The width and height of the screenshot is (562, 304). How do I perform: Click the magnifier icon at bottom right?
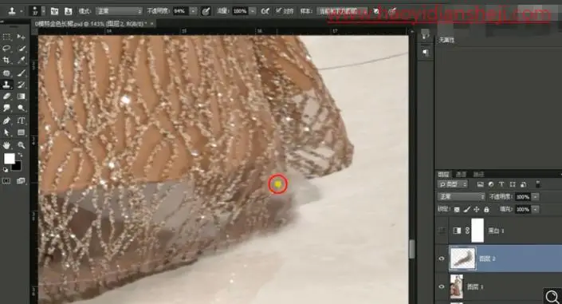[x=552, y=297]
